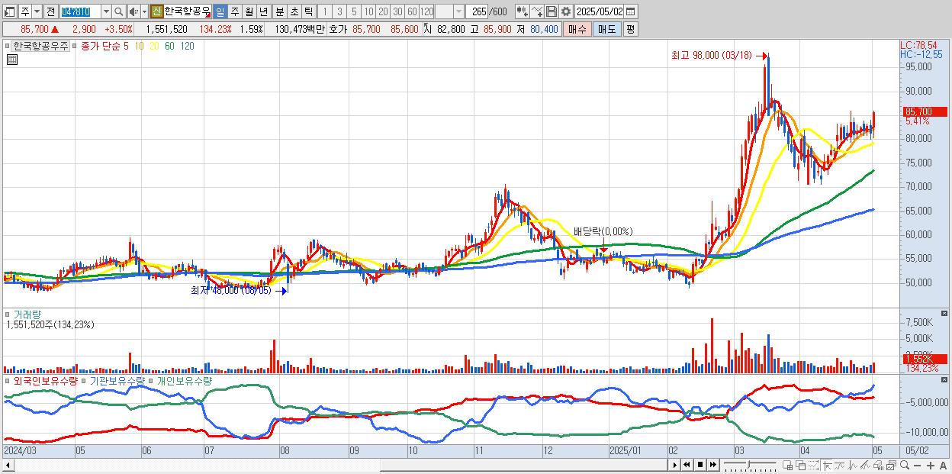Click the stock name 한국항공우 field
Image resolution: width=952 pixels, height=474 pixels.
tap(187, 12)
